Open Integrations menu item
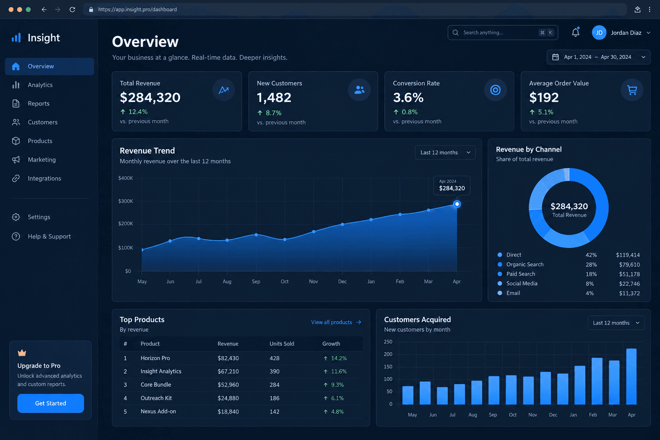Viewport: 660px width, 440px height. pyautogui.click(x=49, y=178)
